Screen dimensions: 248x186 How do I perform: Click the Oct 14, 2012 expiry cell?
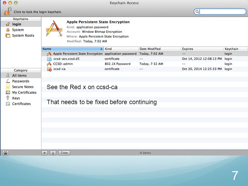pyautogui.click(x=202, y=59)
